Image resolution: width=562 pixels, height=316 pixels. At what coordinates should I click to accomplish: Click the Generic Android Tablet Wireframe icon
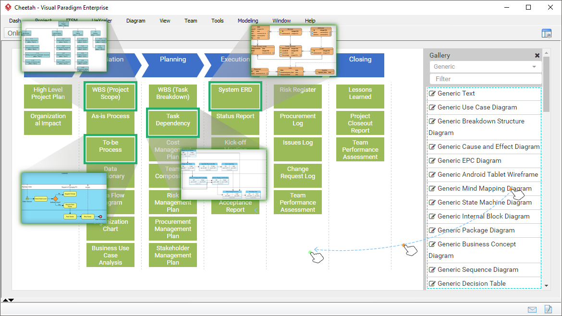pos(432,175)
